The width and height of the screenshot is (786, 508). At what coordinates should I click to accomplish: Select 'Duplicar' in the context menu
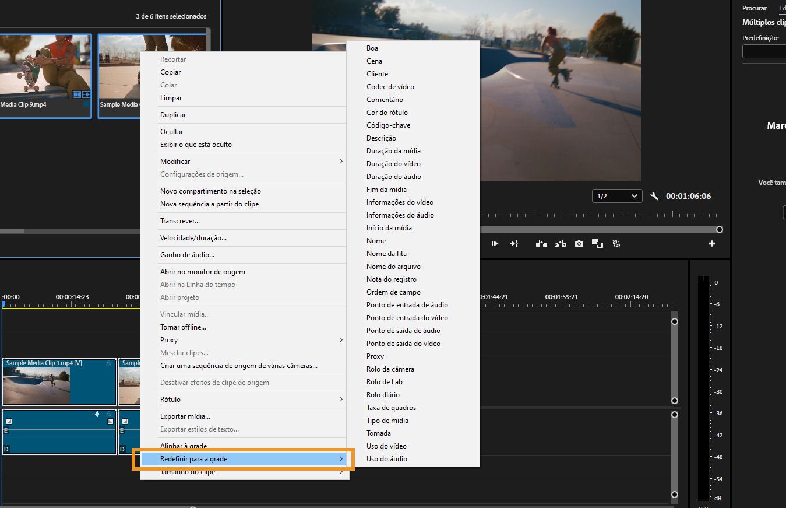pyautogui.click(x=173, y=115)
